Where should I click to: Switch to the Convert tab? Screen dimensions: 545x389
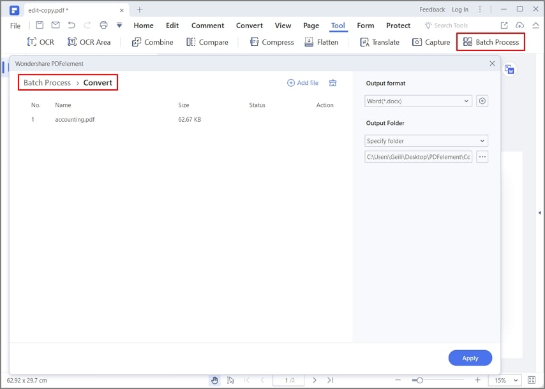250,26
